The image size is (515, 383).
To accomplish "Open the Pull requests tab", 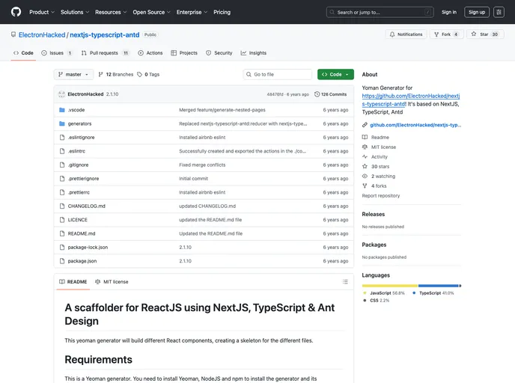I will click(x=105, y=53).
